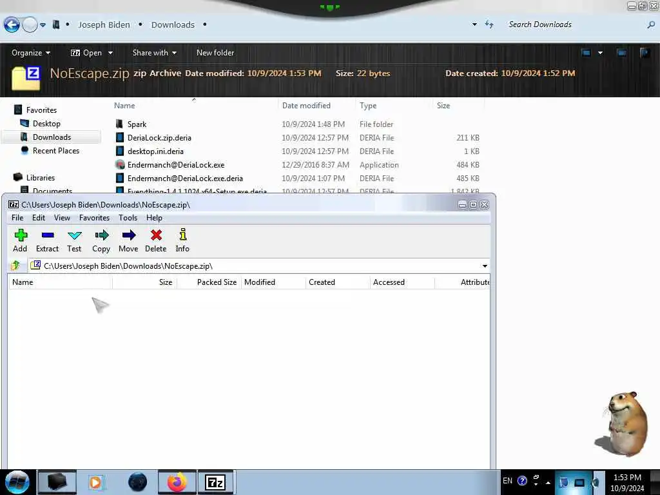Sort 7-Zip list by Packed Size column
This screenshot has width=660, height=495.
(209, 282)
